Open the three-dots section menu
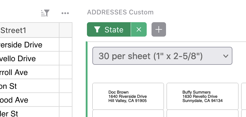The height and width of the screenshot is (117, 246). pos(65,13)
